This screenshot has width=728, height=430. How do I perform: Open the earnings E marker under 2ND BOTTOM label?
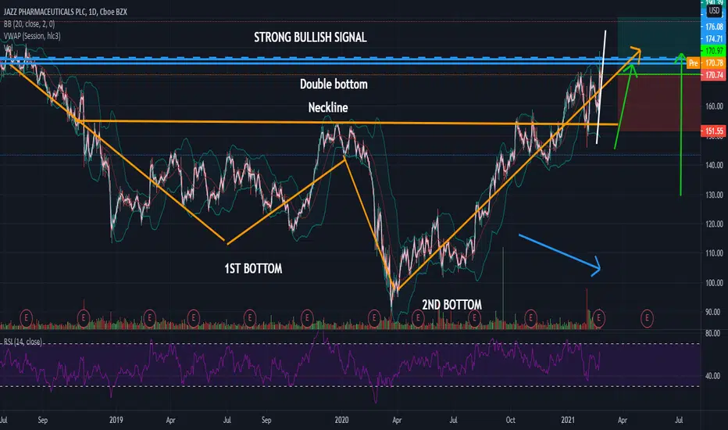[474, 318]
